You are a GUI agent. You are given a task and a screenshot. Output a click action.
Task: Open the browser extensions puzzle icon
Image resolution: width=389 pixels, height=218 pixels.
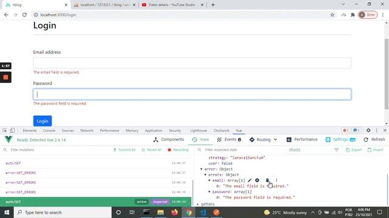pos(353,15)
